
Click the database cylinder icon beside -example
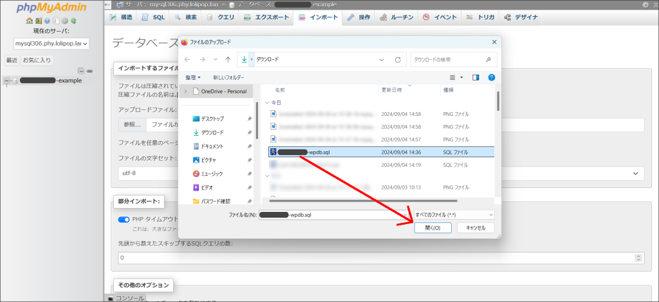[x=15, y=80]
